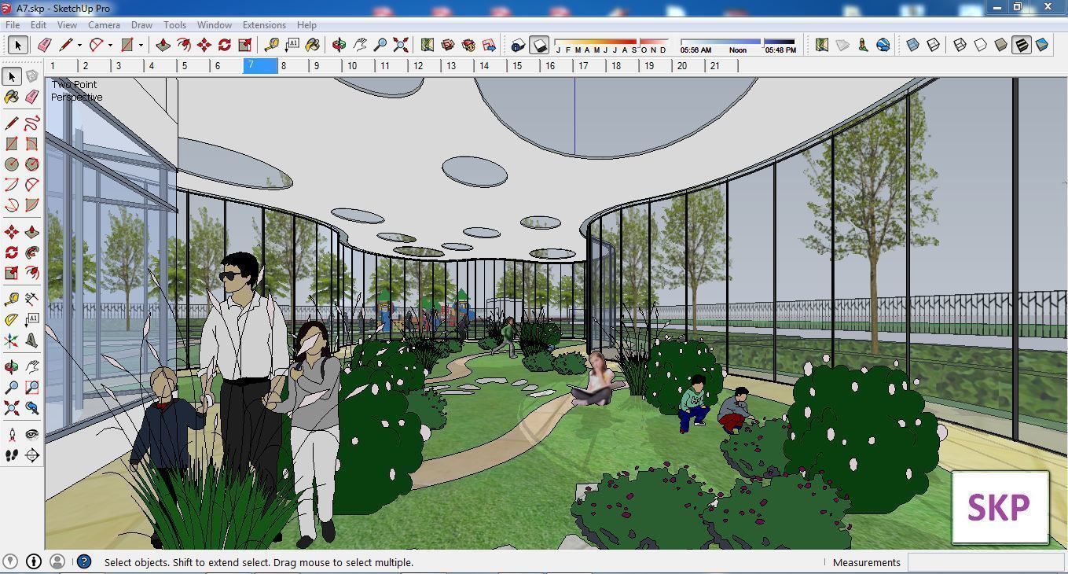Activate the Offset tool in top toolbar

click(184, 45)
